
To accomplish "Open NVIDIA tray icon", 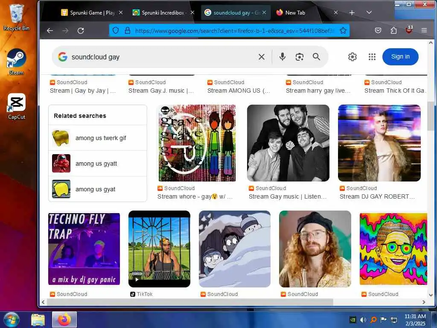I will click(x=353, y=319).
